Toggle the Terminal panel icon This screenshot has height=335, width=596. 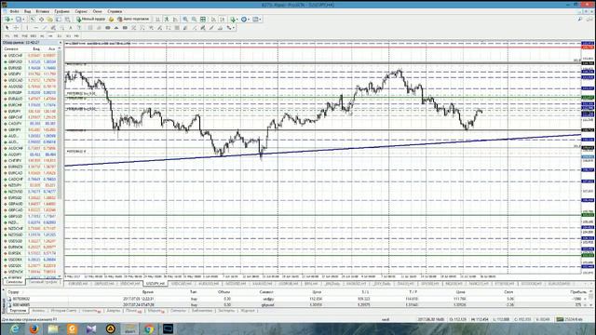(x=58, y=19)
